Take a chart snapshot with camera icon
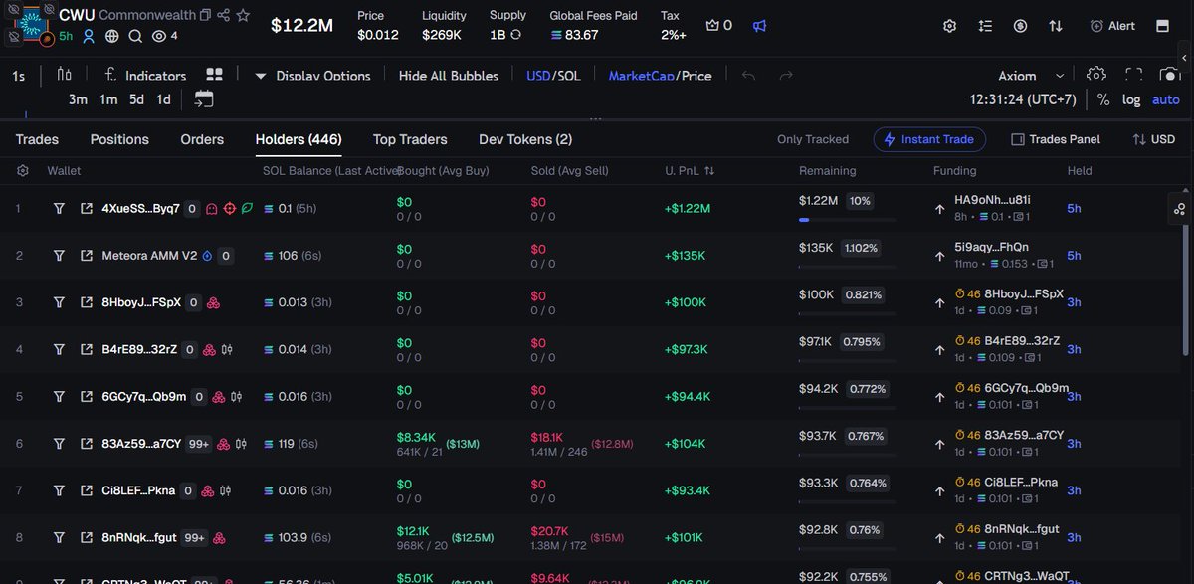This screenshot has height=584, width=1194. 1170,75
